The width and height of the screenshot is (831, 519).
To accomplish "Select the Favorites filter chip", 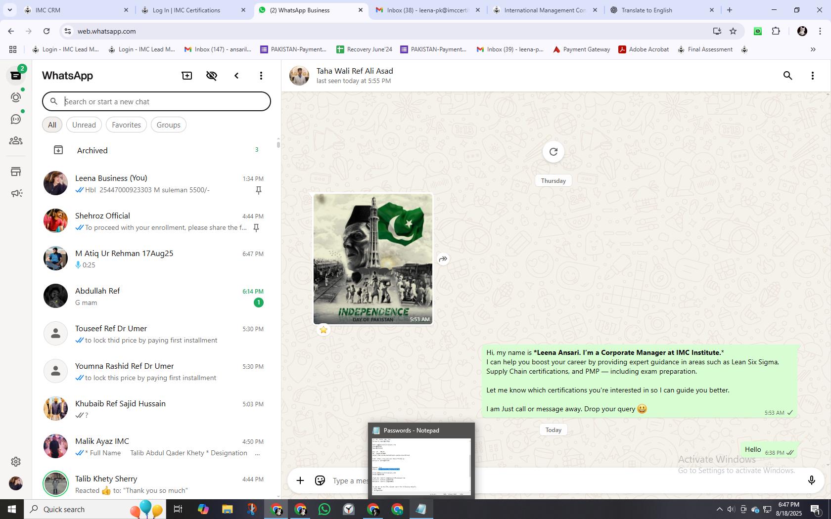I will click(126, 125).
